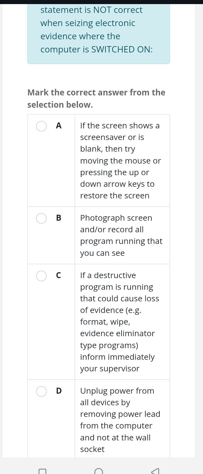Viewport: 203px width, 474px height.
Task: Open recent apps with square icon
Action: (x=42, y=471)
